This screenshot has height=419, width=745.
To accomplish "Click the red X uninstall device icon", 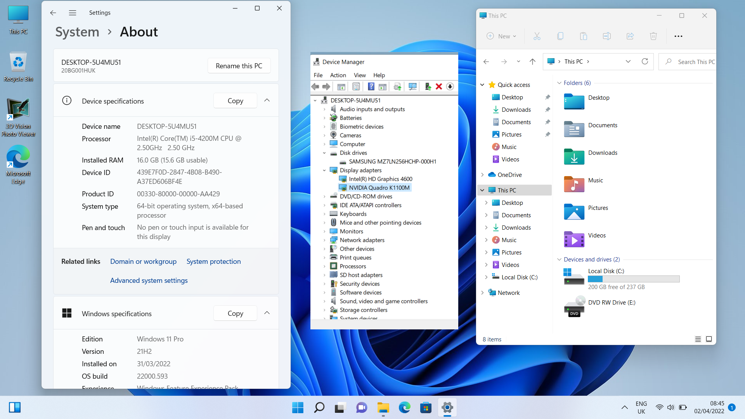I will [439, 87].
